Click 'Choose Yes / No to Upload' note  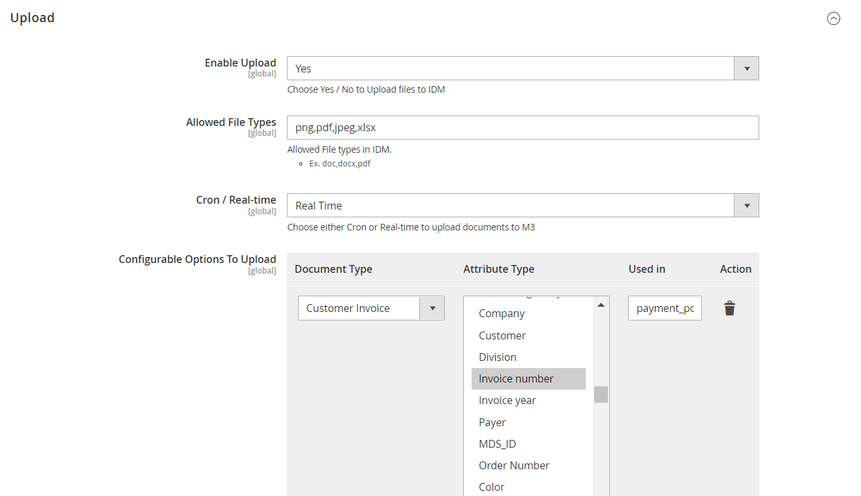(366, 89)
